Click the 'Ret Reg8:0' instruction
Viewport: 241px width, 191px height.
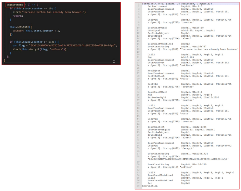169,183
